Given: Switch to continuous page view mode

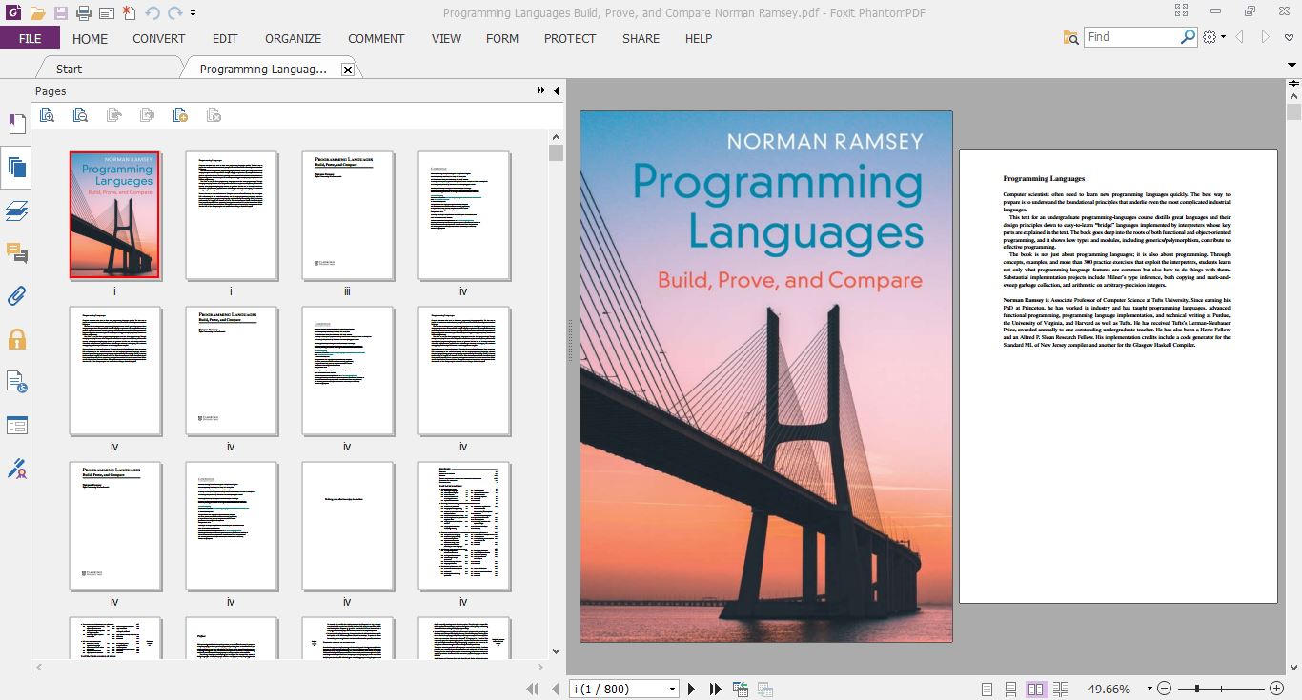Looking at the screenshot, I should tap(1010, 689).
